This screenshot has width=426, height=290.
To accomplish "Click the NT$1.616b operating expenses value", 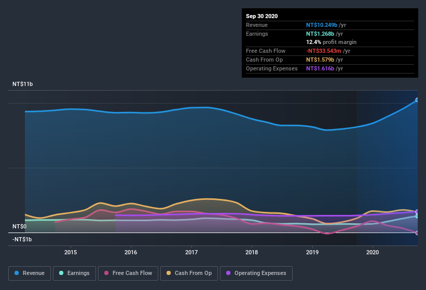I will point(320,68).
